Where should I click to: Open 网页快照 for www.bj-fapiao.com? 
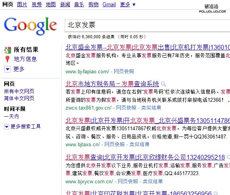coord(124,72)
